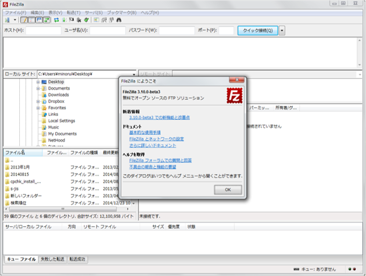Search for files with binoculars icon
Image resolution: width=366 pixels, height=276 pixels.
[119, 20]
